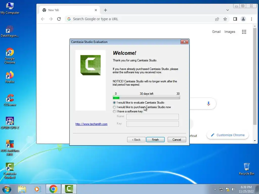Click the Camtasia logo in the dialog
This screenshot has height=194, width=259.
[x=91, y=65]
